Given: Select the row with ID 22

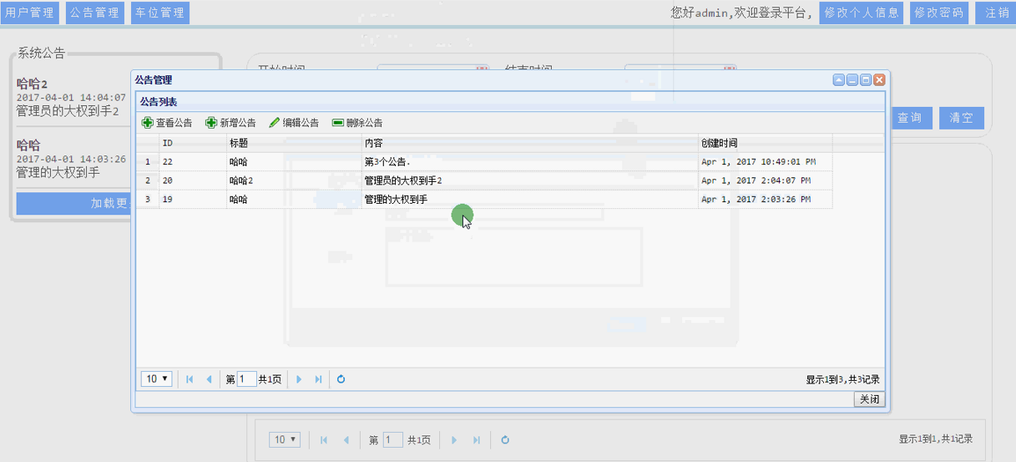Looking at the screenshot, I should tap(484, 161).
